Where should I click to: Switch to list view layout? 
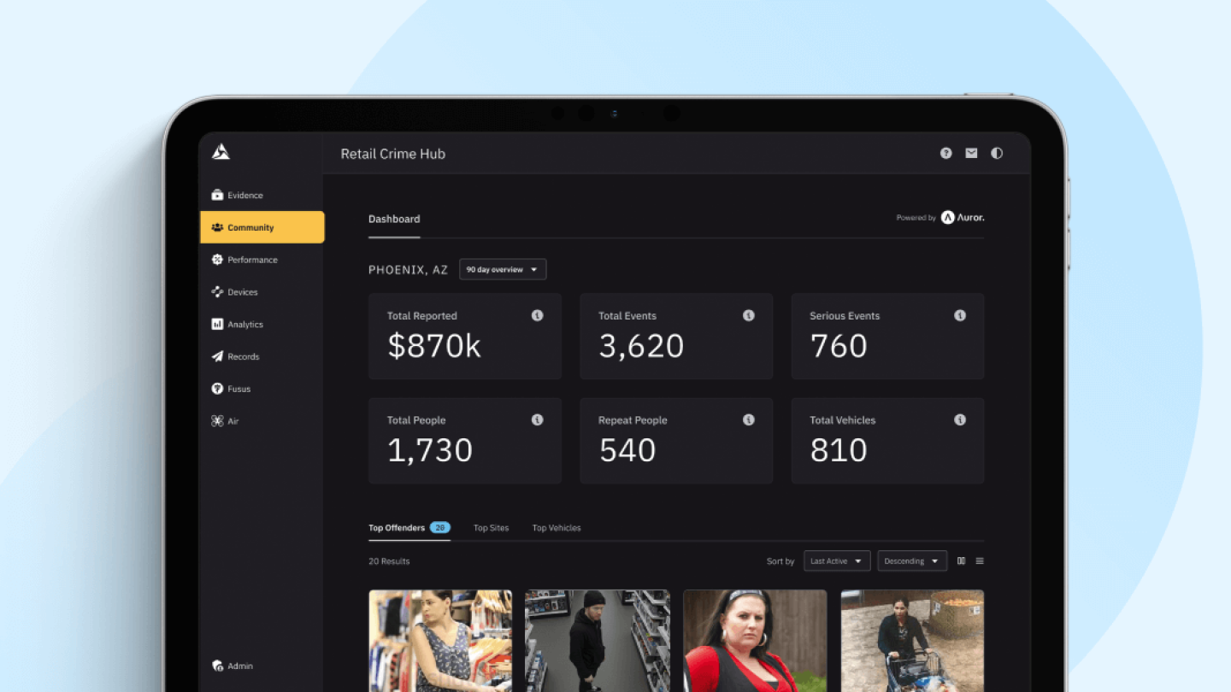point(980,561)
